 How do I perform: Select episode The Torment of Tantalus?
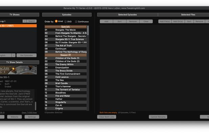click(66, 90)
